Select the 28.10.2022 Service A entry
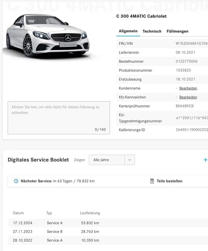Image resolution: width=208 pixels, height=251 pixels. 55,240
